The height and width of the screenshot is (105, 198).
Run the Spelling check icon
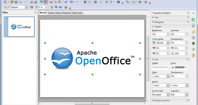pyautogui.click(x=41, y=2)
